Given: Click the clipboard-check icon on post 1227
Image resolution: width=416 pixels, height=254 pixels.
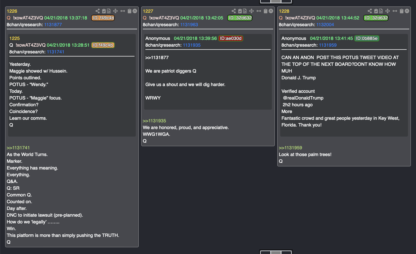Looking at the screenshot, I should pyautogui.click(x=240, y=11).
